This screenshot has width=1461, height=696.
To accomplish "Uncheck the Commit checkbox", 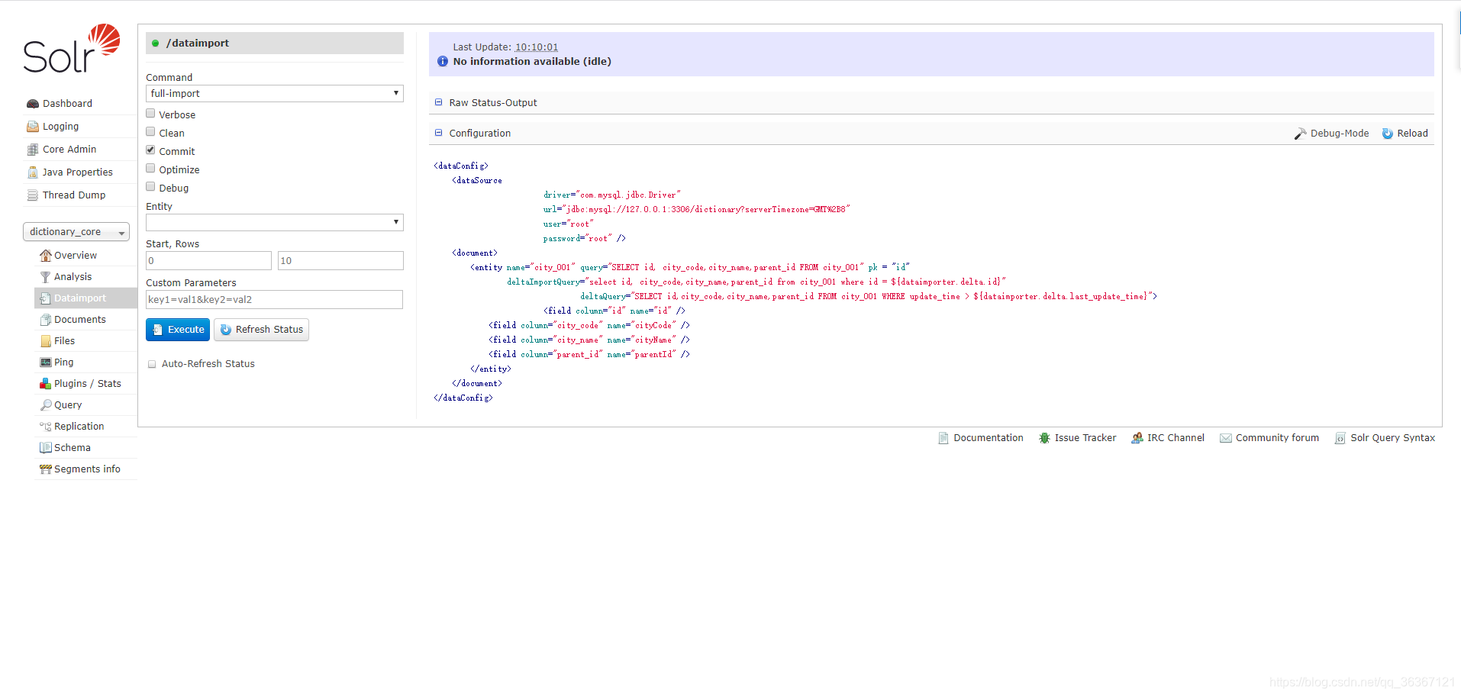I will coord(150,150).
